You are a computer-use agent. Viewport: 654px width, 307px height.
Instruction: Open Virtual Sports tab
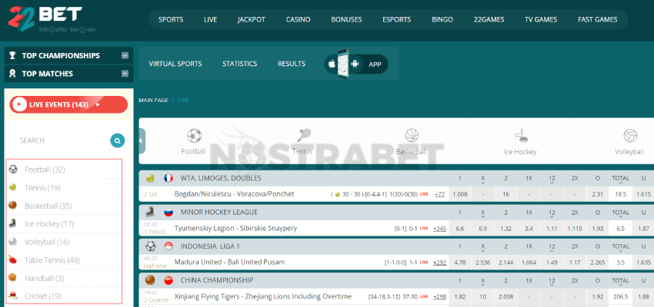175,64
